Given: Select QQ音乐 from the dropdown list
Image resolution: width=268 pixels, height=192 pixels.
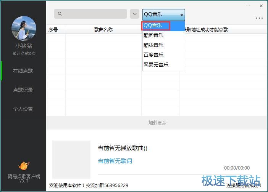Looking at the screenshot, I should point(163,26).
